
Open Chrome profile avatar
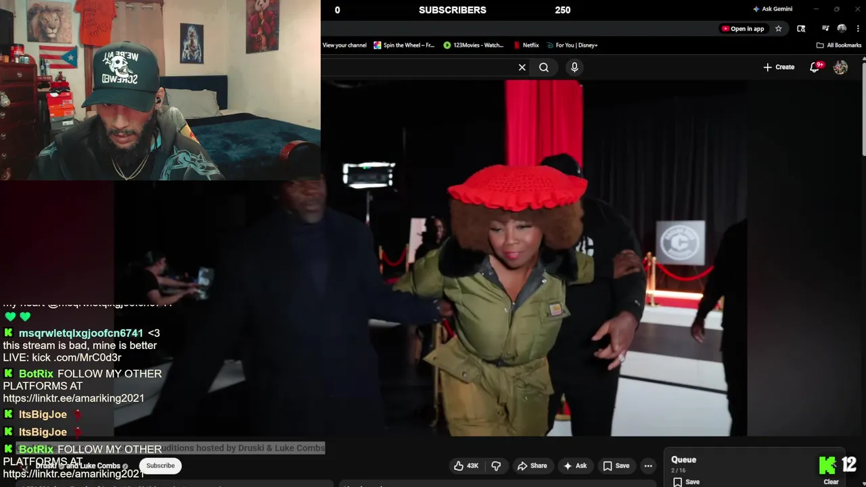842,28
